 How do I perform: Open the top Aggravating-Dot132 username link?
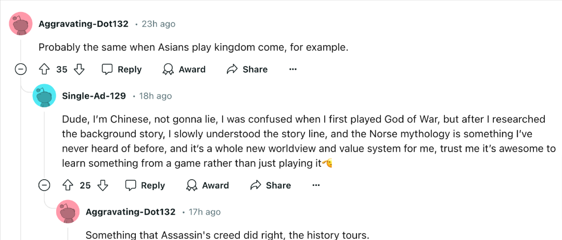tap(83, 24)
